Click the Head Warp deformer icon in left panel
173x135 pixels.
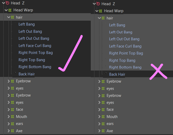[10, 10]
